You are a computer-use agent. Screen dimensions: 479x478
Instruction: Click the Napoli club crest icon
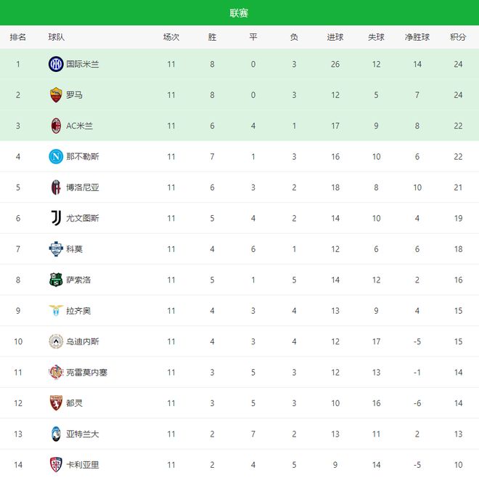click(56, 156)
